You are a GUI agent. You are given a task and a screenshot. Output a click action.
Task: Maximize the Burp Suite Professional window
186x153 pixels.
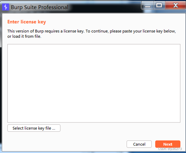click(159, 5)
